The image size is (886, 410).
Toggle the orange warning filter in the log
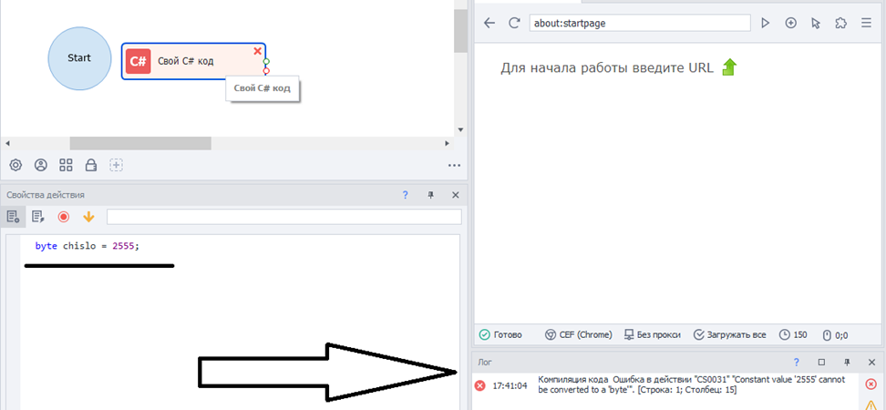tap(871, 405)
